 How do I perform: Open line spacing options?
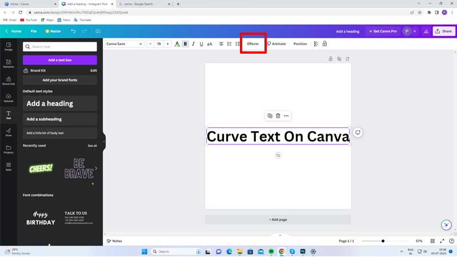(x=237, y=44)
